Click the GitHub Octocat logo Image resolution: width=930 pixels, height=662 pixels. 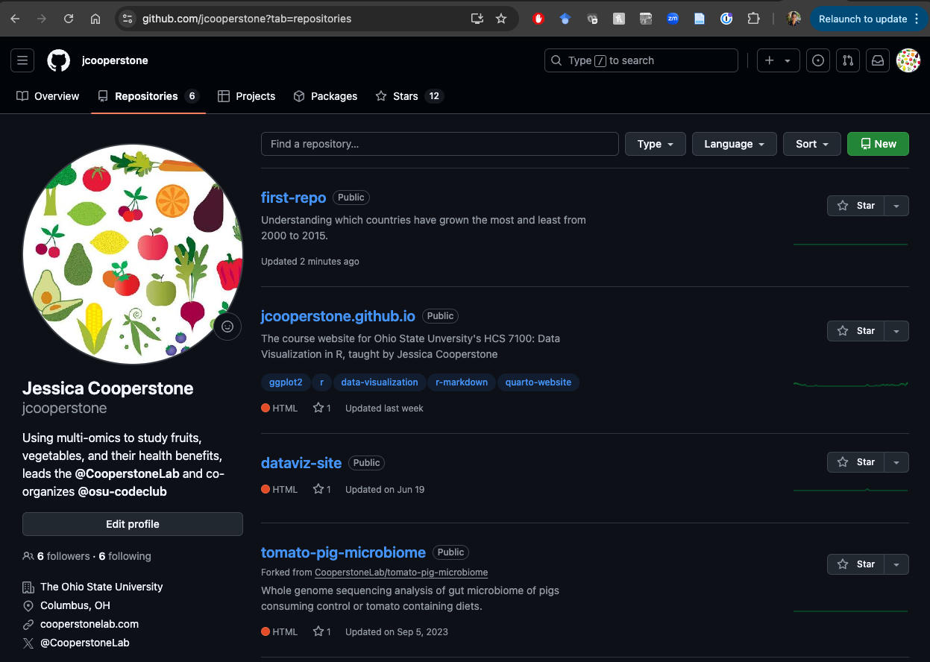tap(59, 60)
